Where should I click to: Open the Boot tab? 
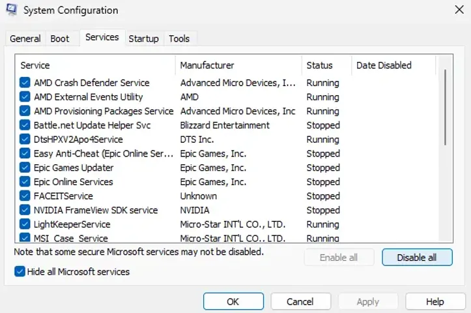(x=60, y=38)
